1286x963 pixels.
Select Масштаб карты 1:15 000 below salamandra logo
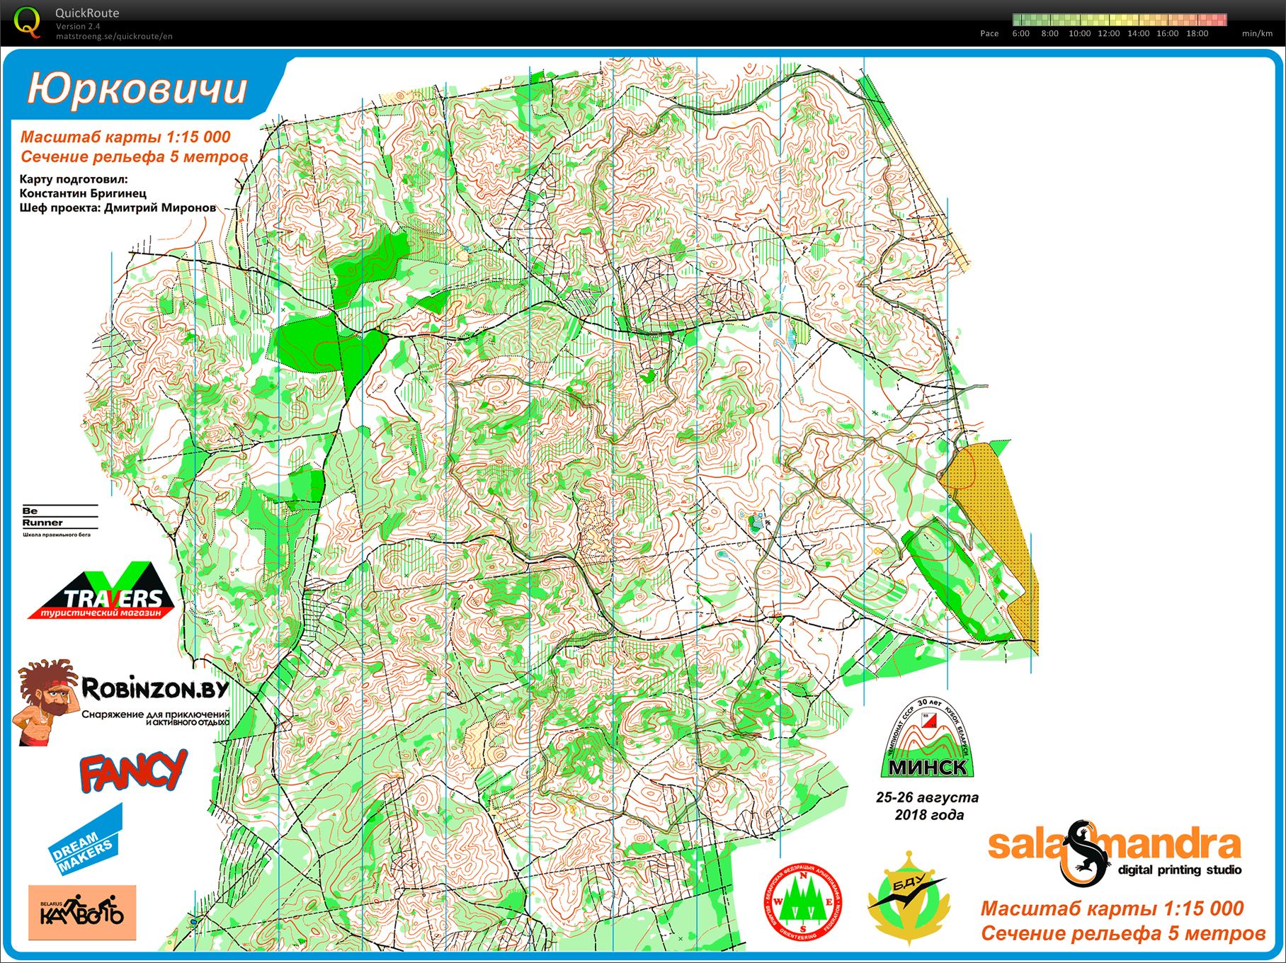(x=1112, y=908)
